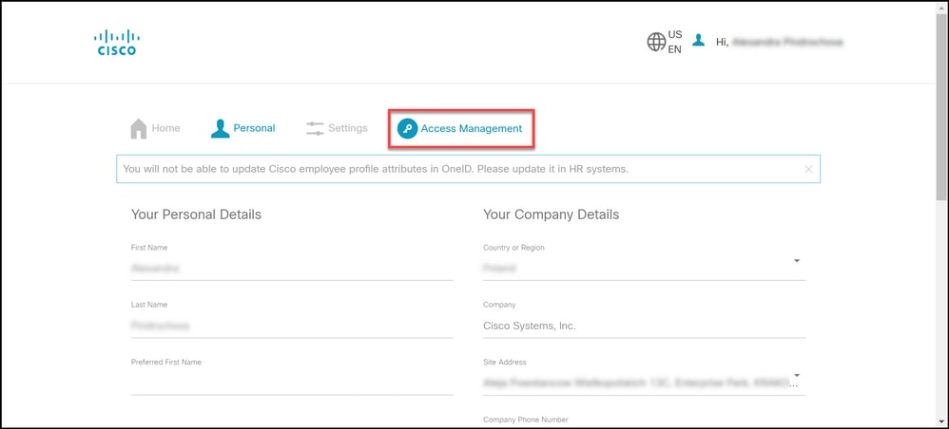Click the Hi user name greeting
949x429 pixels.
(780, 42)
